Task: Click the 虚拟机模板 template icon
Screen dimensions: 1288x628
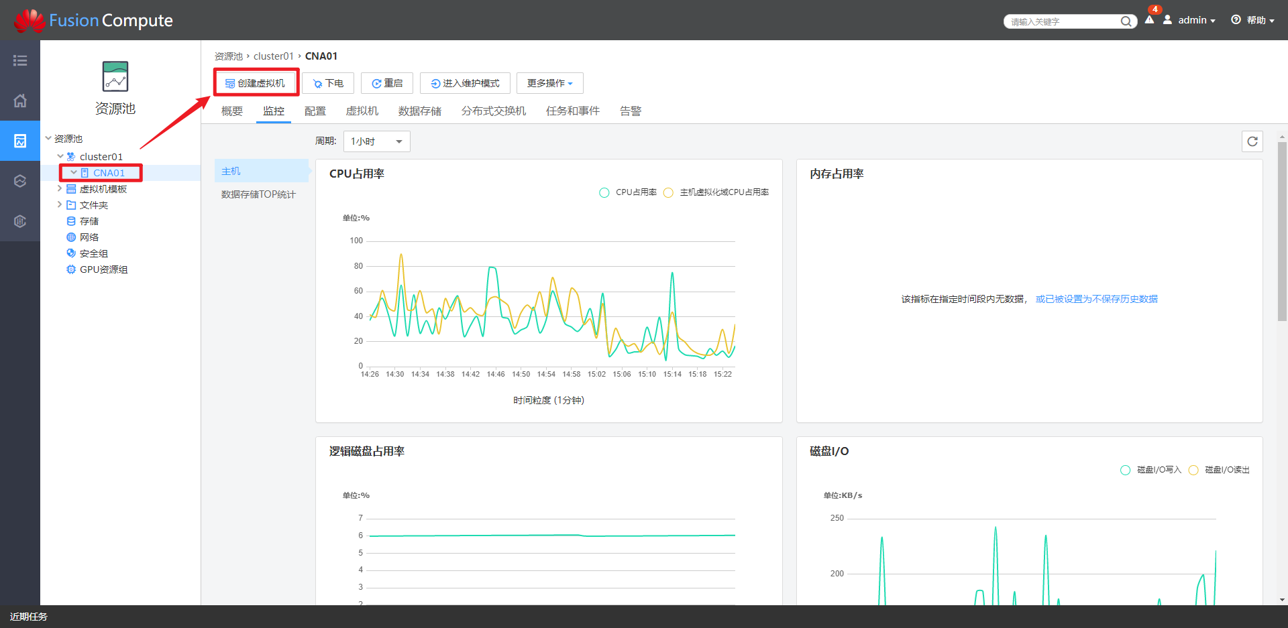Action: (x=71, y=189)
